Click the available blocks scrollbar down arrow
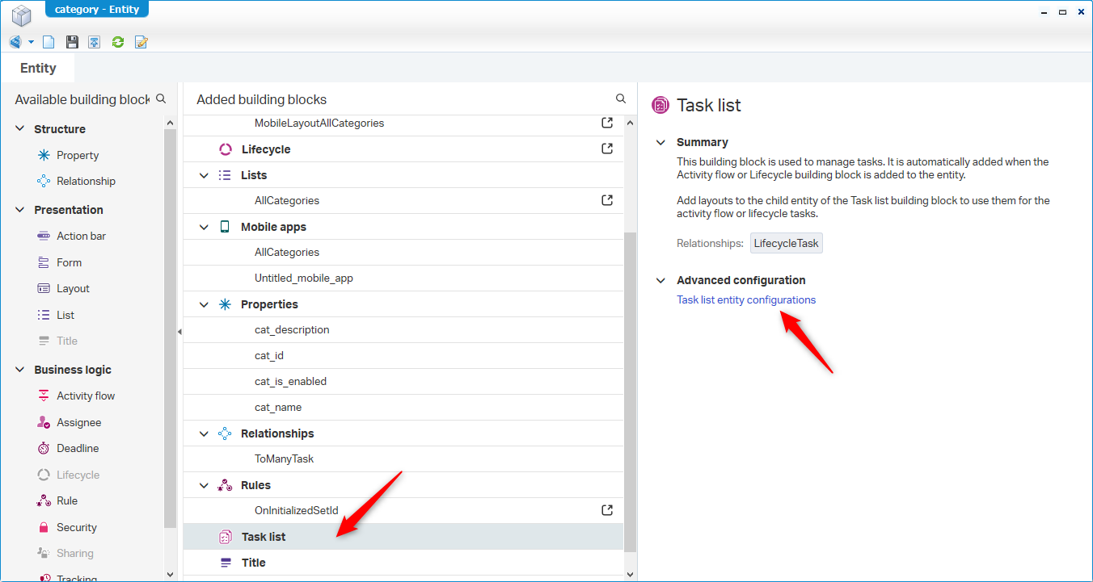 (170, 574)
